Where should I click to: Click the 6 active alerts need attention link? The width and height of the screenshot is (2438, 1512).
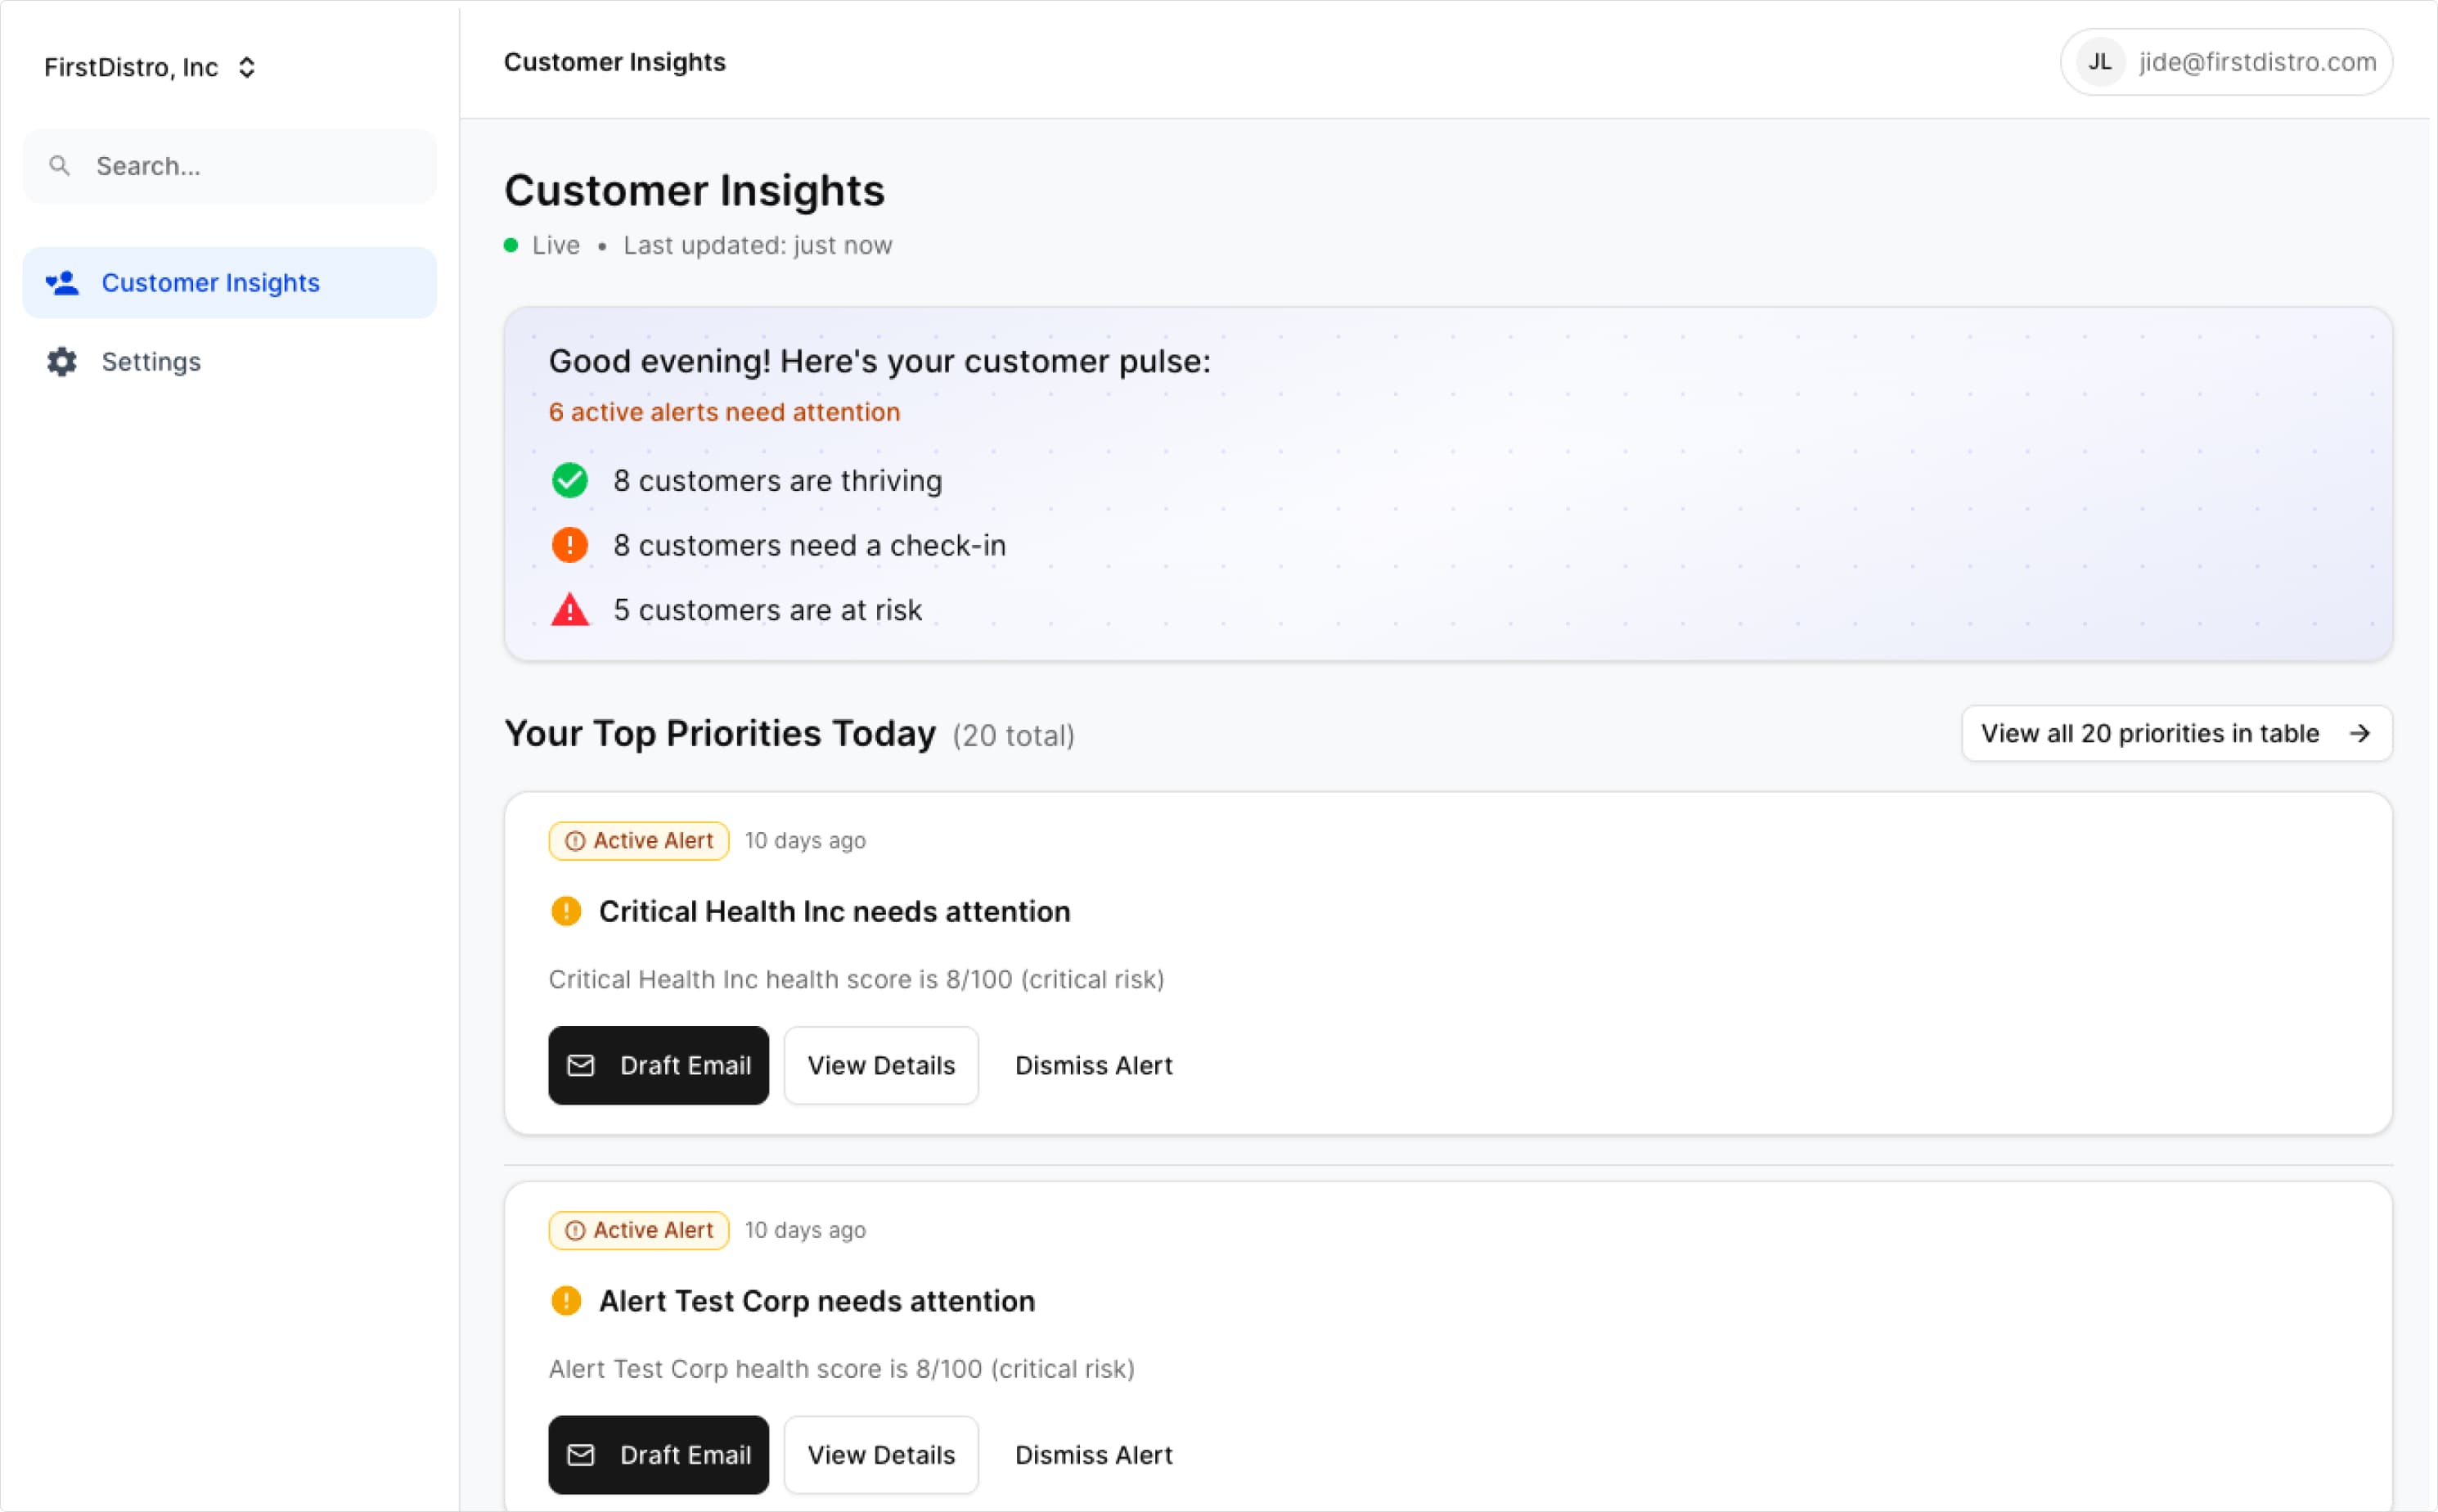click(x=724, y=412)
